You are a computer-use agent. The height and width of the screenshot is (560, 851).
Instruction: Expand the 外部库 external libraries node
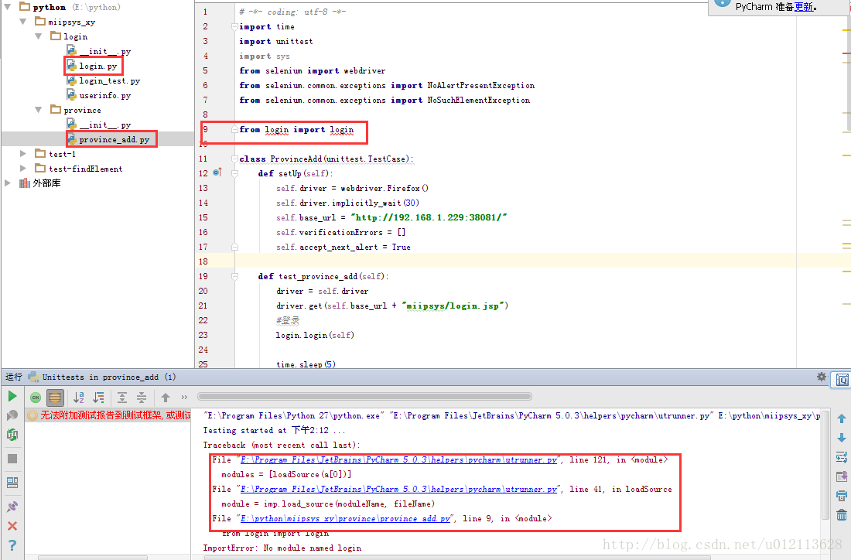click(8, 183)
